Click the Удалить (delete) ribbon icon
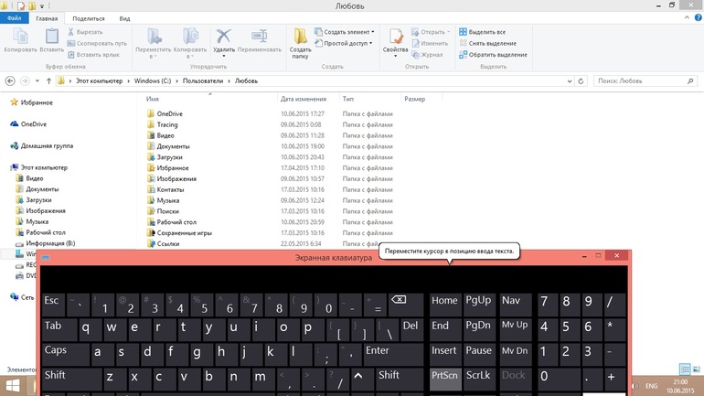 [224, 37]
